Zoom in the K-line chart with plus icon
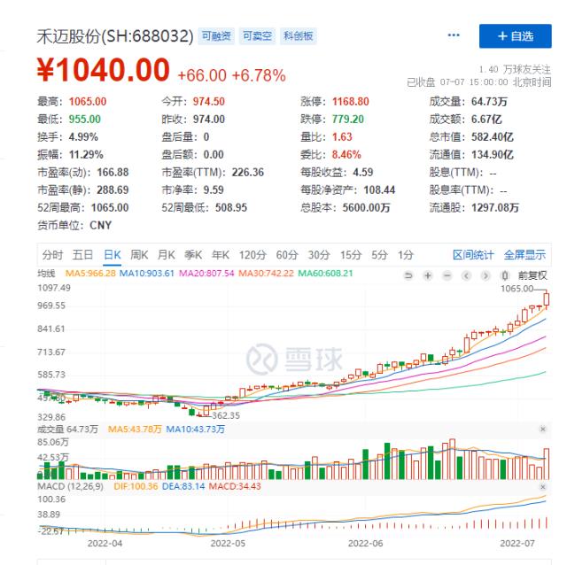This screenshot has height=565, width=567. [x=428, y=275]
